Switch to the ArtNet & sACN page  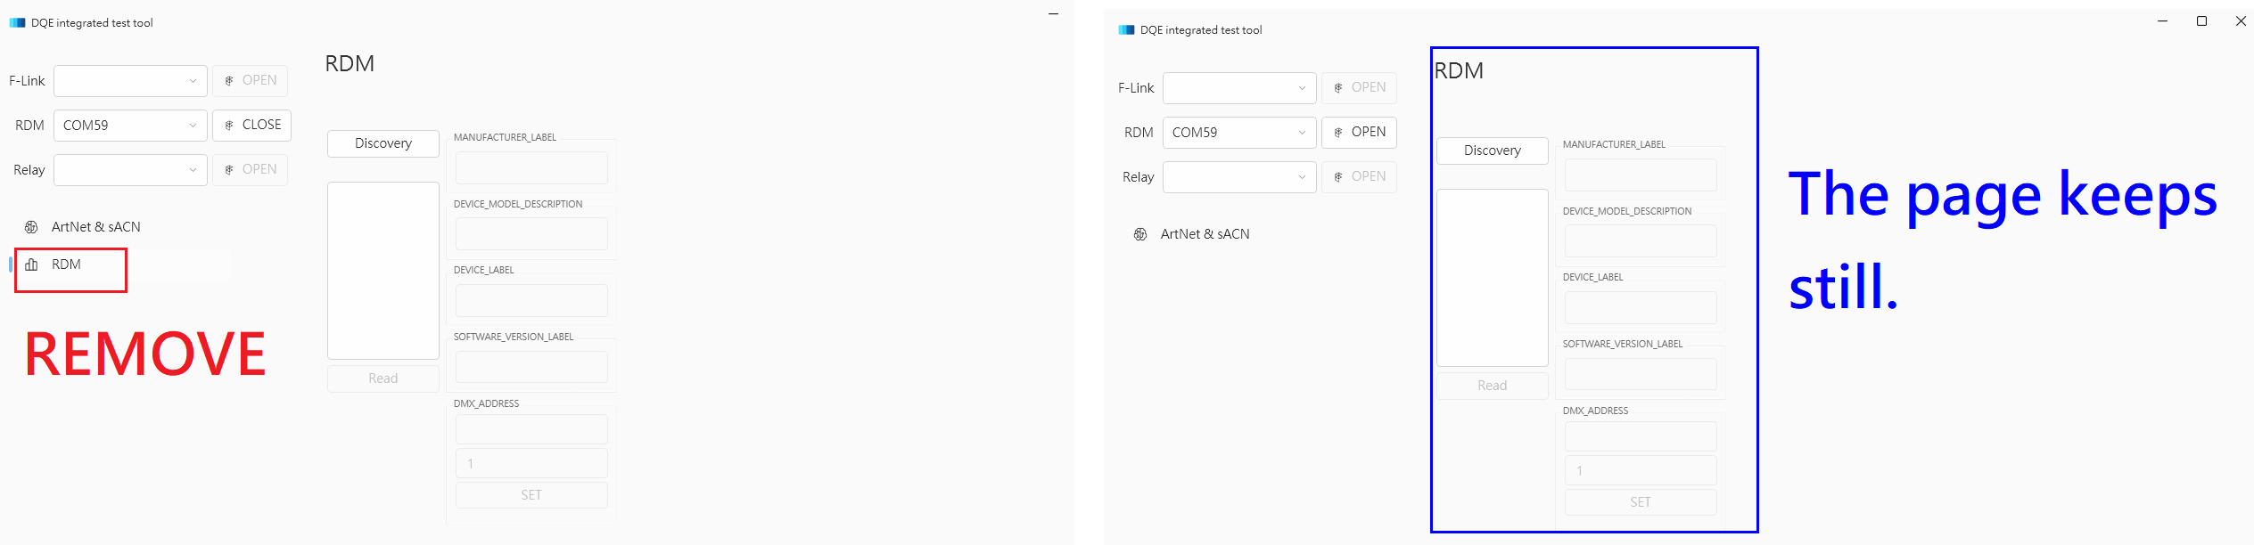coord(95,226)
